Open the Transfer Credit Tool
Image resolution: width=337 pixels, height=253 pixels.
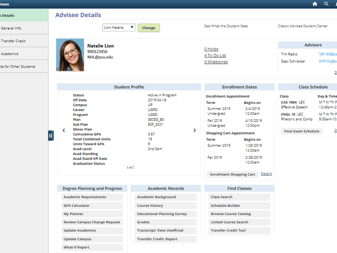[x=239, y=230]
